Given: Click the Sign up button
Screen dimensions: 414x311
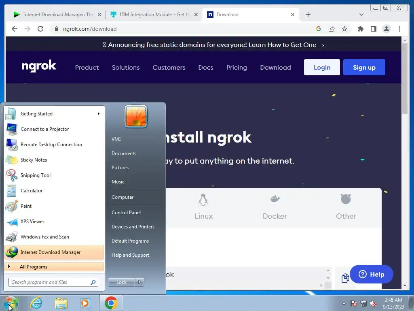Looking at the screenshot, I should (x=364, y=67).
